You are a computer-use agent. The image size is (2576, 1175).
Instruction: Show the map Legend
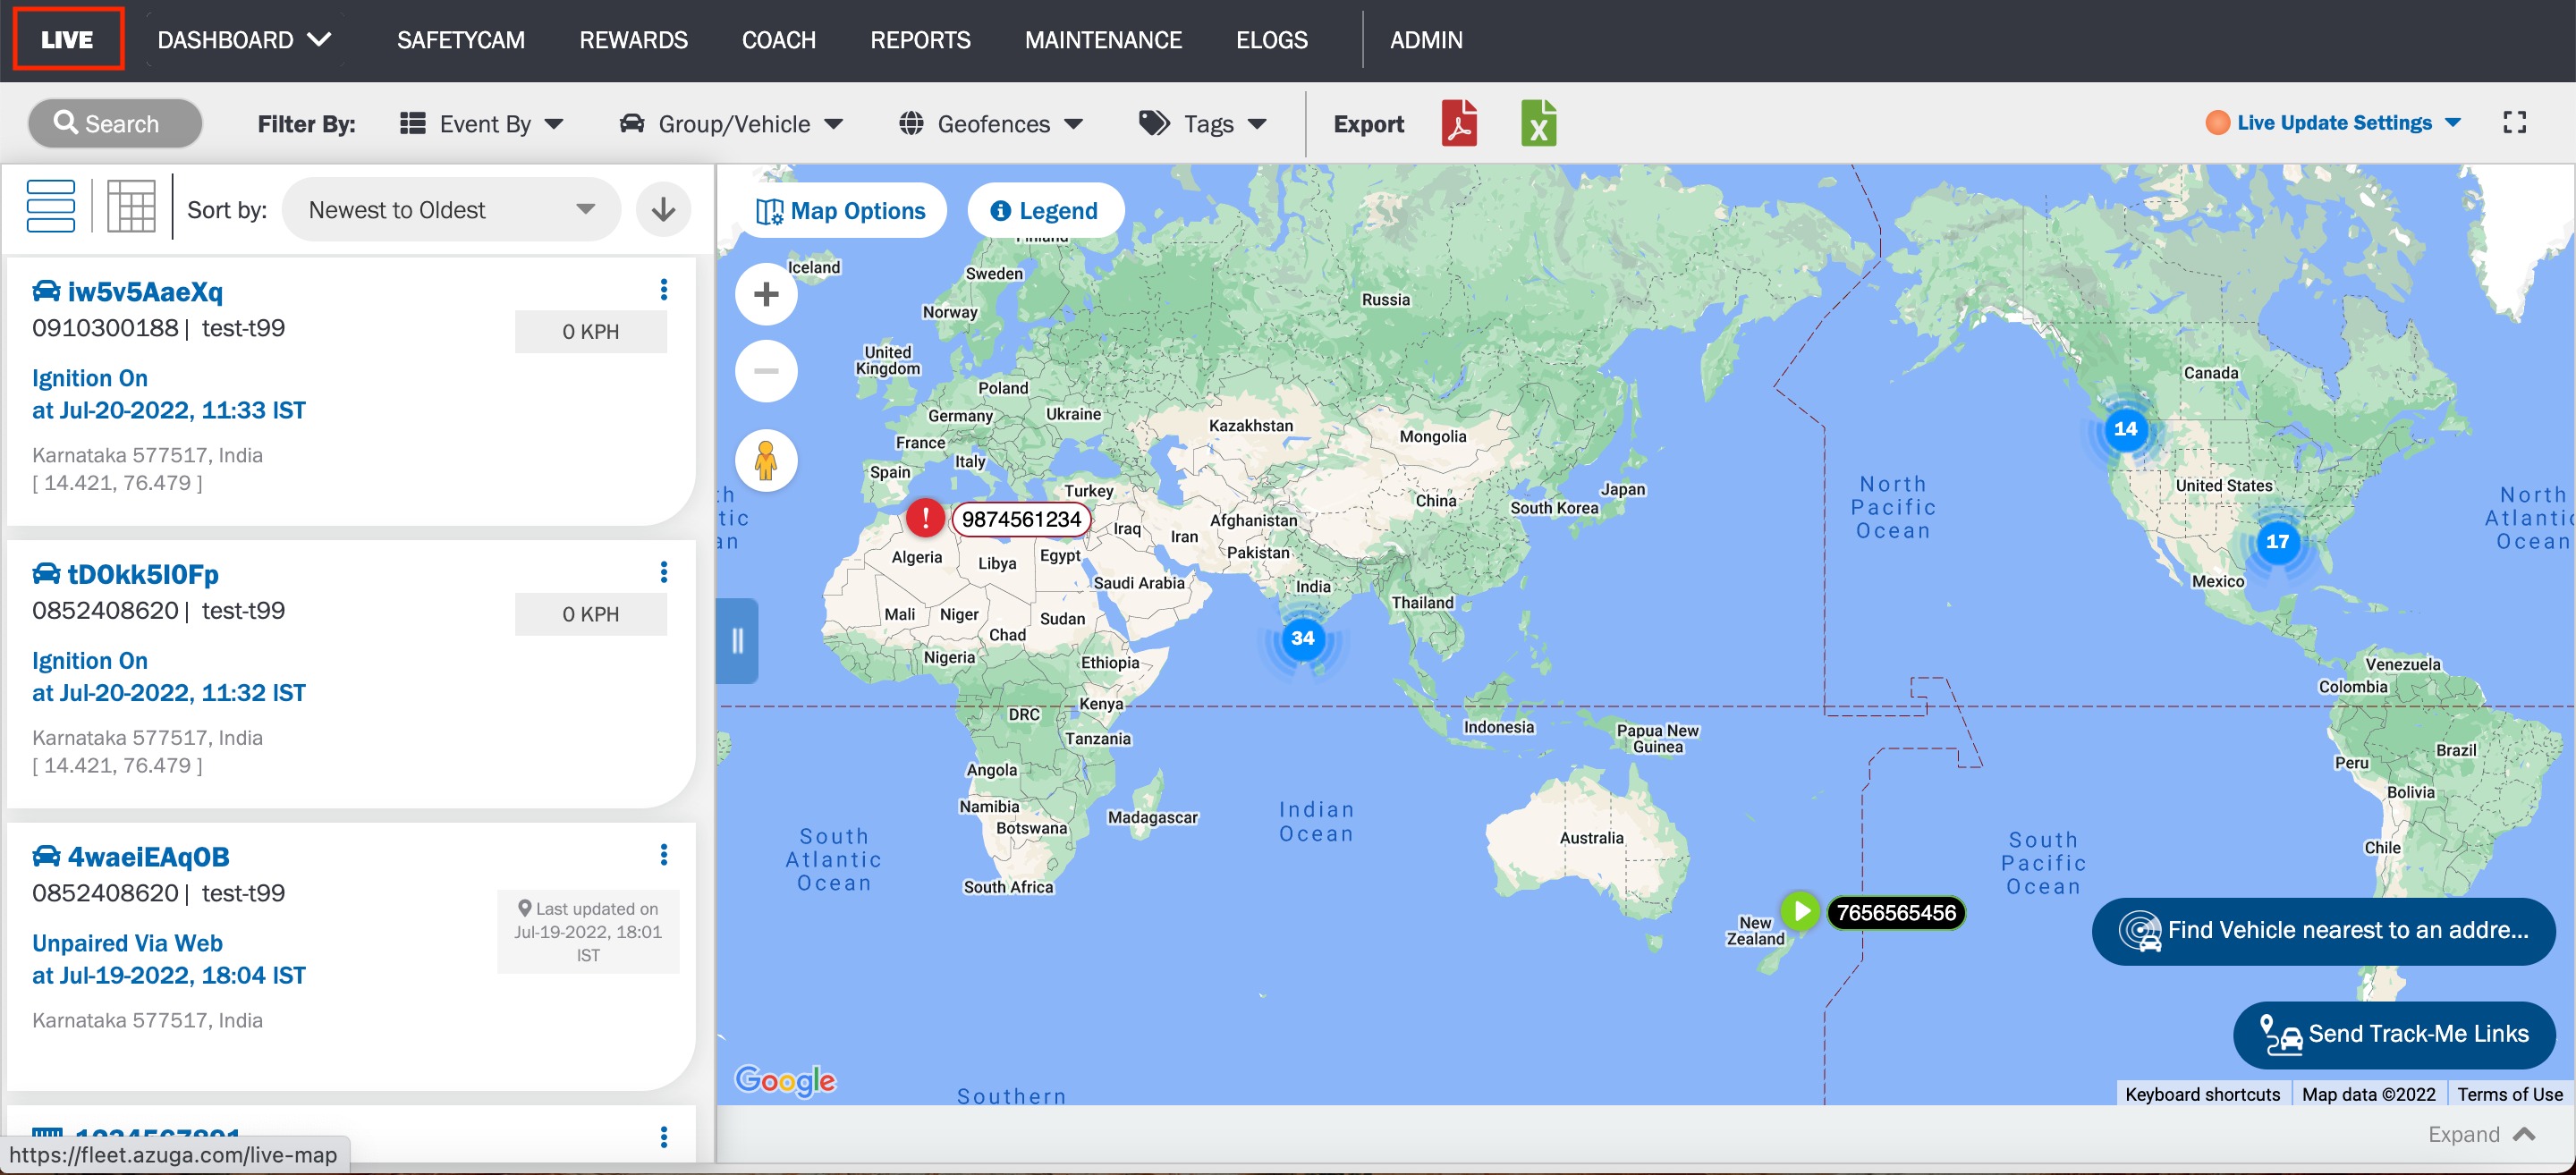1045,211
